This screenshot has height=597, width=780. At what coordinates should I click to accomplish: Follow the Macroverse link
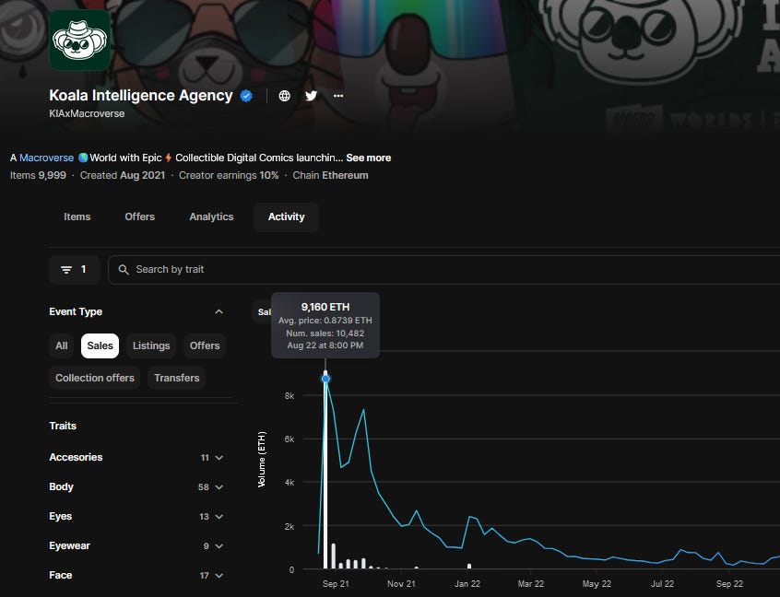click(x=46, y=158)
